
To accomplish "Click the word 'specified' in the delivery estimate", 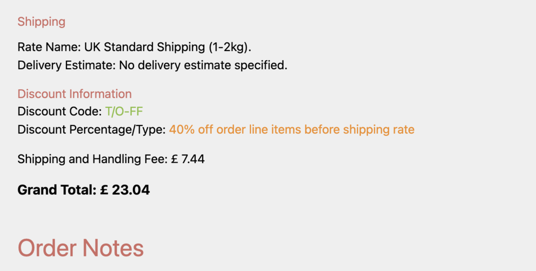I will (x=265, y=66).
